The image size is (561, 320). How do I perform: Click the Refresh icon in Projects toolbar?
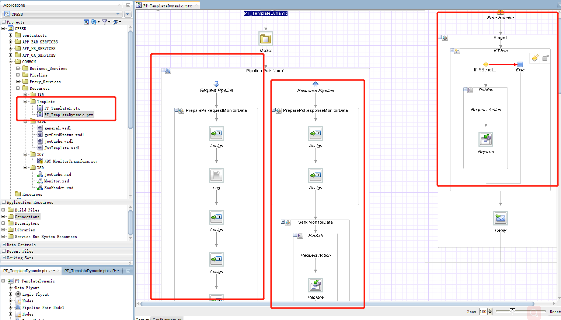click(x=94, y=22)
